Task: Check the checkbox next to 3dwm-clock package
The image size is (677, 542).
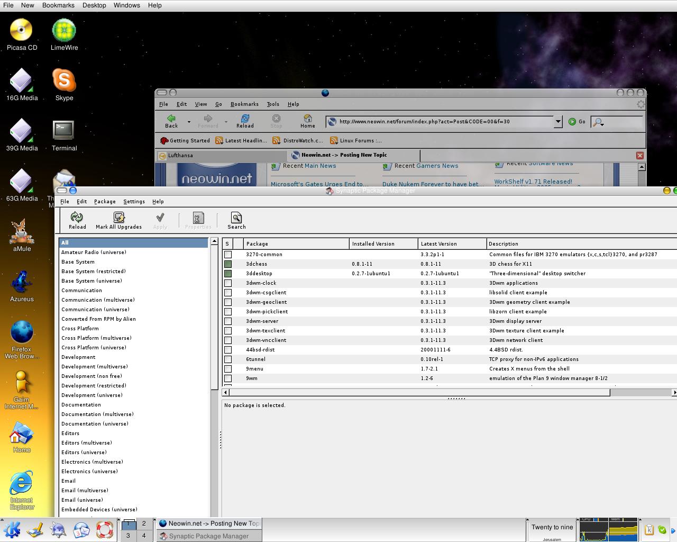Action: (x=227, y=283)
